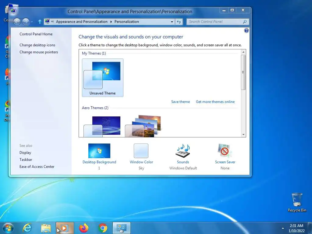Click the Personalization breadcrumb segment
Screen dimensions: 312x234
pyautogui.click(x=127, y=22)
